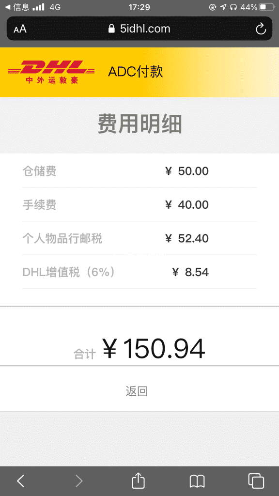Reload the page with refresh icon

261,29
